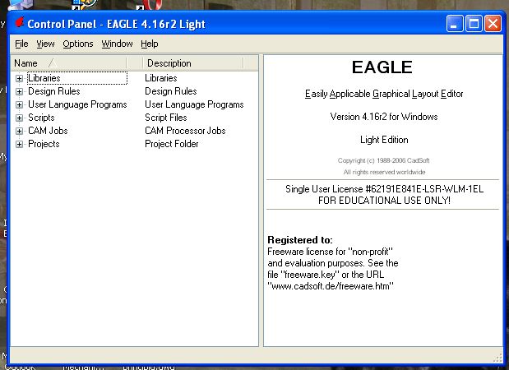The width and height of the screenshot is (509, 370).
Task: Click 'User Language Programs' description cell
Action: pyautogui.click(x=194, y=104)
